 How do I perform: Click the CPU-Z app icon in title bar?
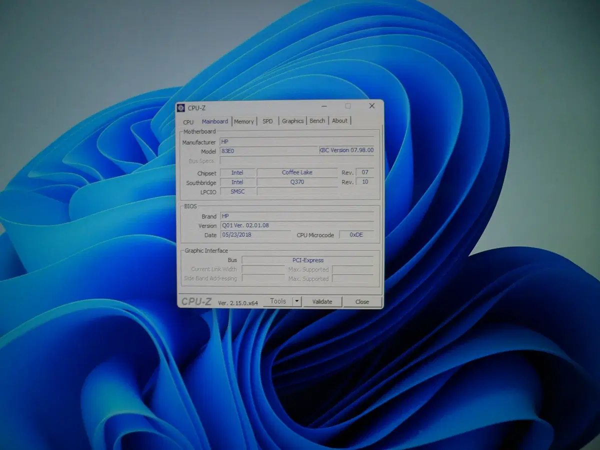click(x=181, y=107)
